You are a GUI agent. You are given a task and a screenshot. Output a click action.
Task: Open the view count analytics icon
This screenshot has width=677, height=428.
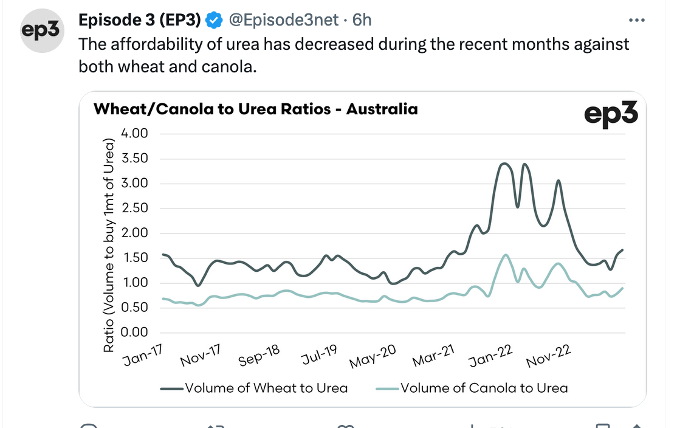472,426
